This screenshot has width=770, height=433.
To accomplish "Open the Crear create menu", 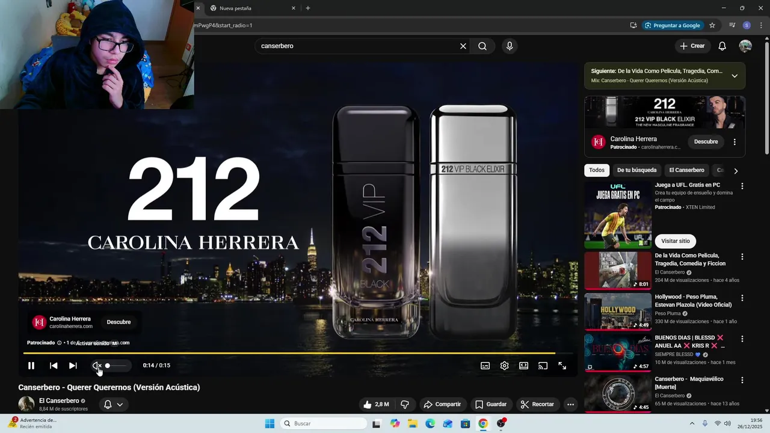I will pyautogui.click(x=692, y=46).
